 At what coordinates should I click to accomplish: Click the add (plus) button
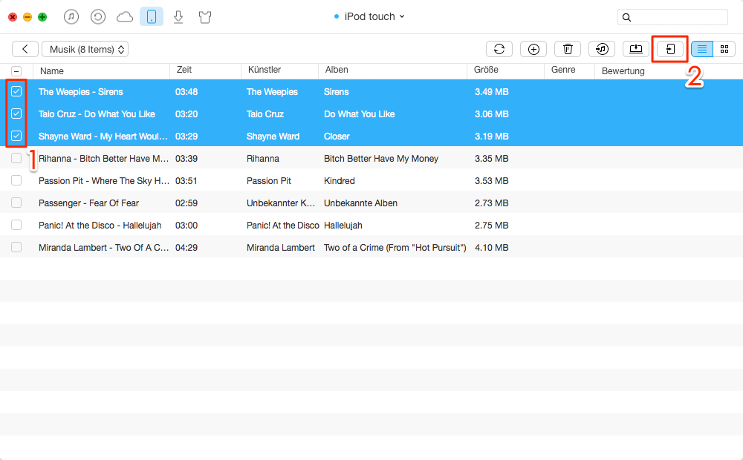coord(533,49)
